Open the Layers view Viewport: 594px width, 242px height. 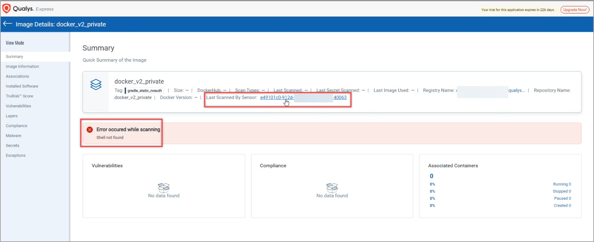tap(12, 116)
